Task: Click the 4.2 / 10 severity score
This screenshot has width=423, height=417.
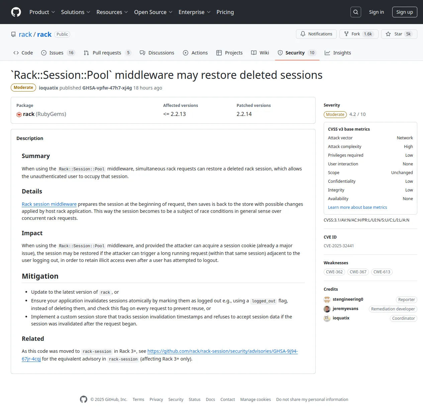Action: point(357,114)
